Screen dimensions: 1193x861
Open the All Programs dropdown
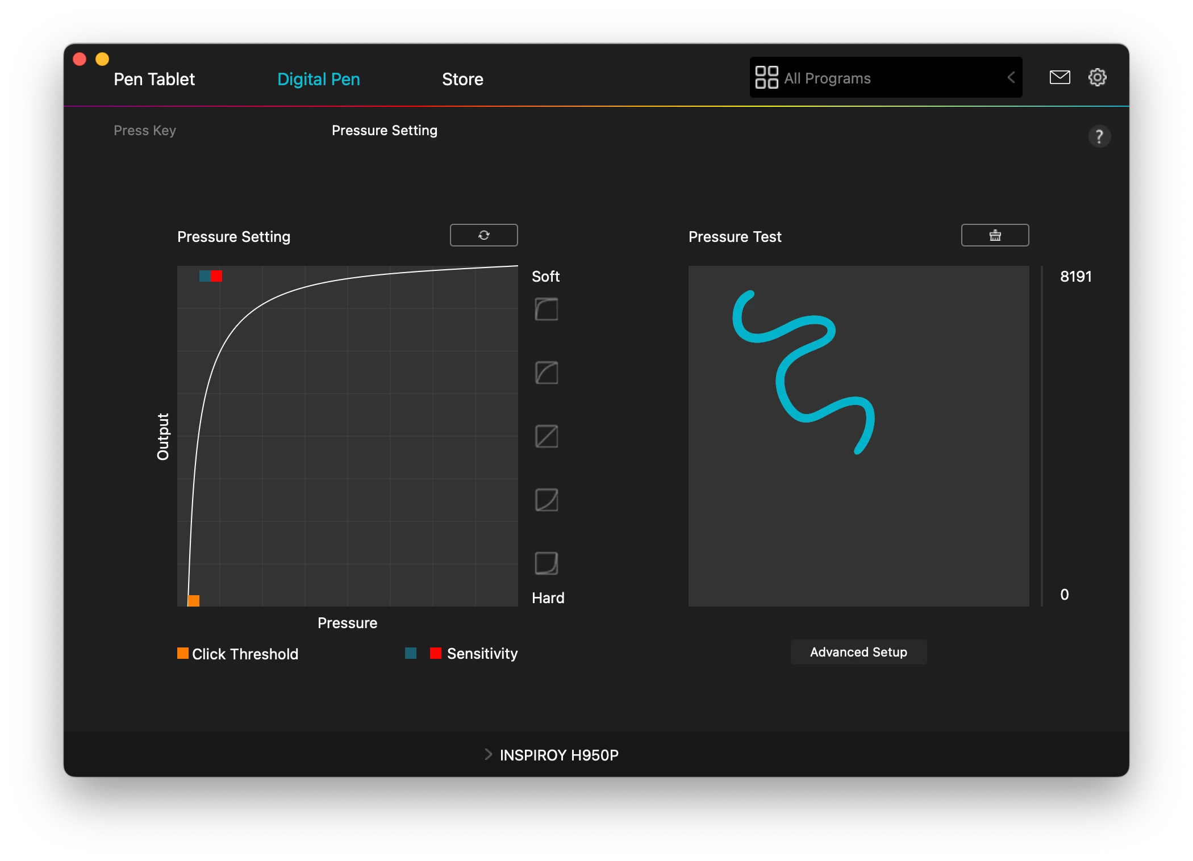point(875,78)
